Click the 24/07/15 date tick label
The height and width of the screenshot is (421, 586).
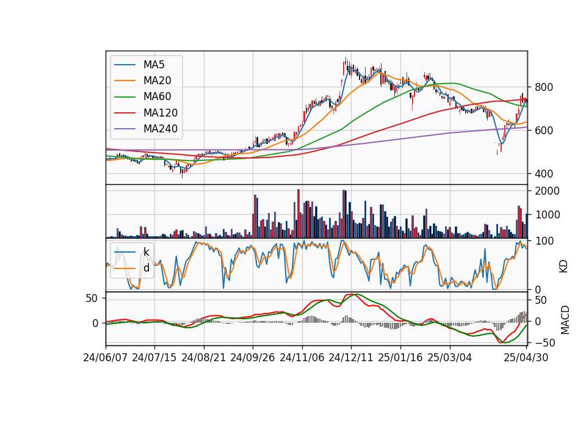pyautogui.click(x=154, y=358)
